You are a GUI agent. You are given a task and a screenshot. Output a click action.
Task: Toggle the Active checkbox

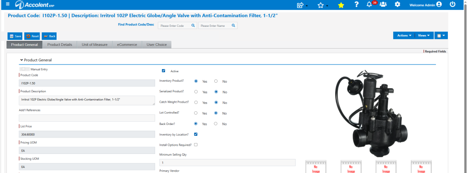pyautogui.click(x=163, y=71)
